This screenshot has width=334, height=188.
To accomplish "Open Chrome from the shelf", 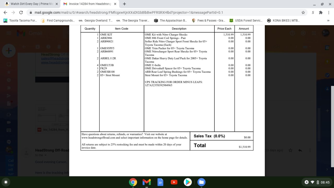I will 133,182.
